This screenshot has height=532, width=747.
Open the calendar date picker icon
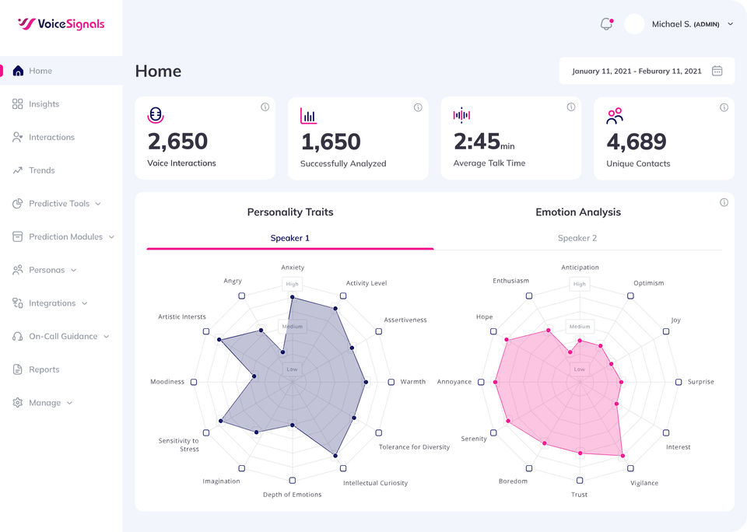click(x=717, y=71)
